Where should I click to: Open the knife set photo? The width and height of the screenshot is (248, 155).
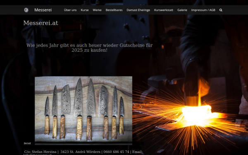[x=83, y=110]
